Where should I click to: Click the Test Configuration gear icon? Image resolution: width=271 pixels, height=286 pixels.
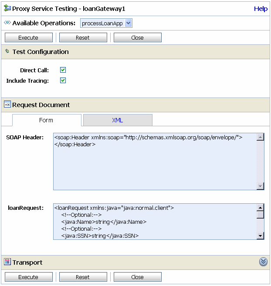[7, 51]
